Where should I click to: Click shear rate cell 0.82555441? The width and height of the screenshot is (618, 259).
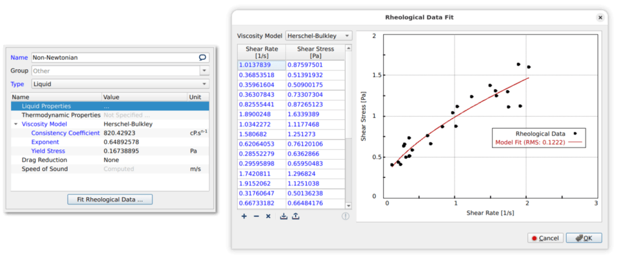tap(262, 104)
